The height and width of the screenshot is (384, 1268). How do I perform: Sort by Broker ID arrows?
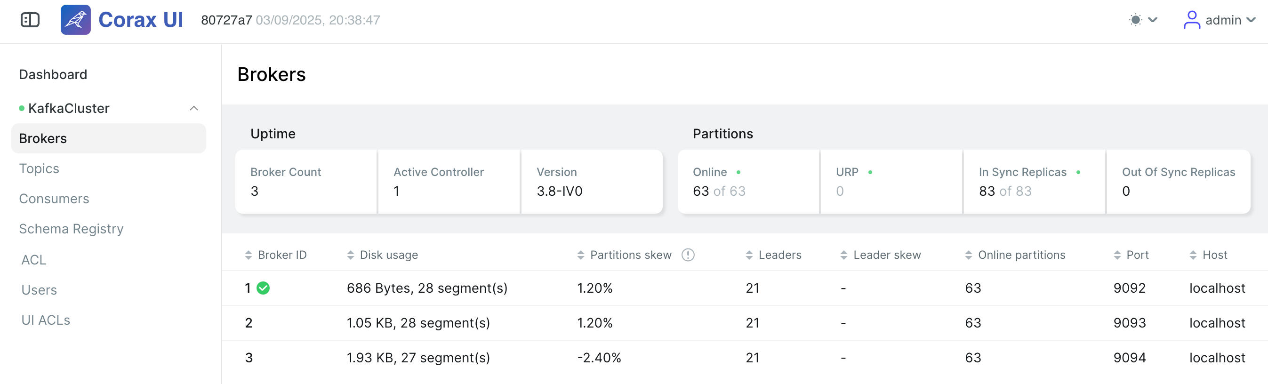click(248, 255)
